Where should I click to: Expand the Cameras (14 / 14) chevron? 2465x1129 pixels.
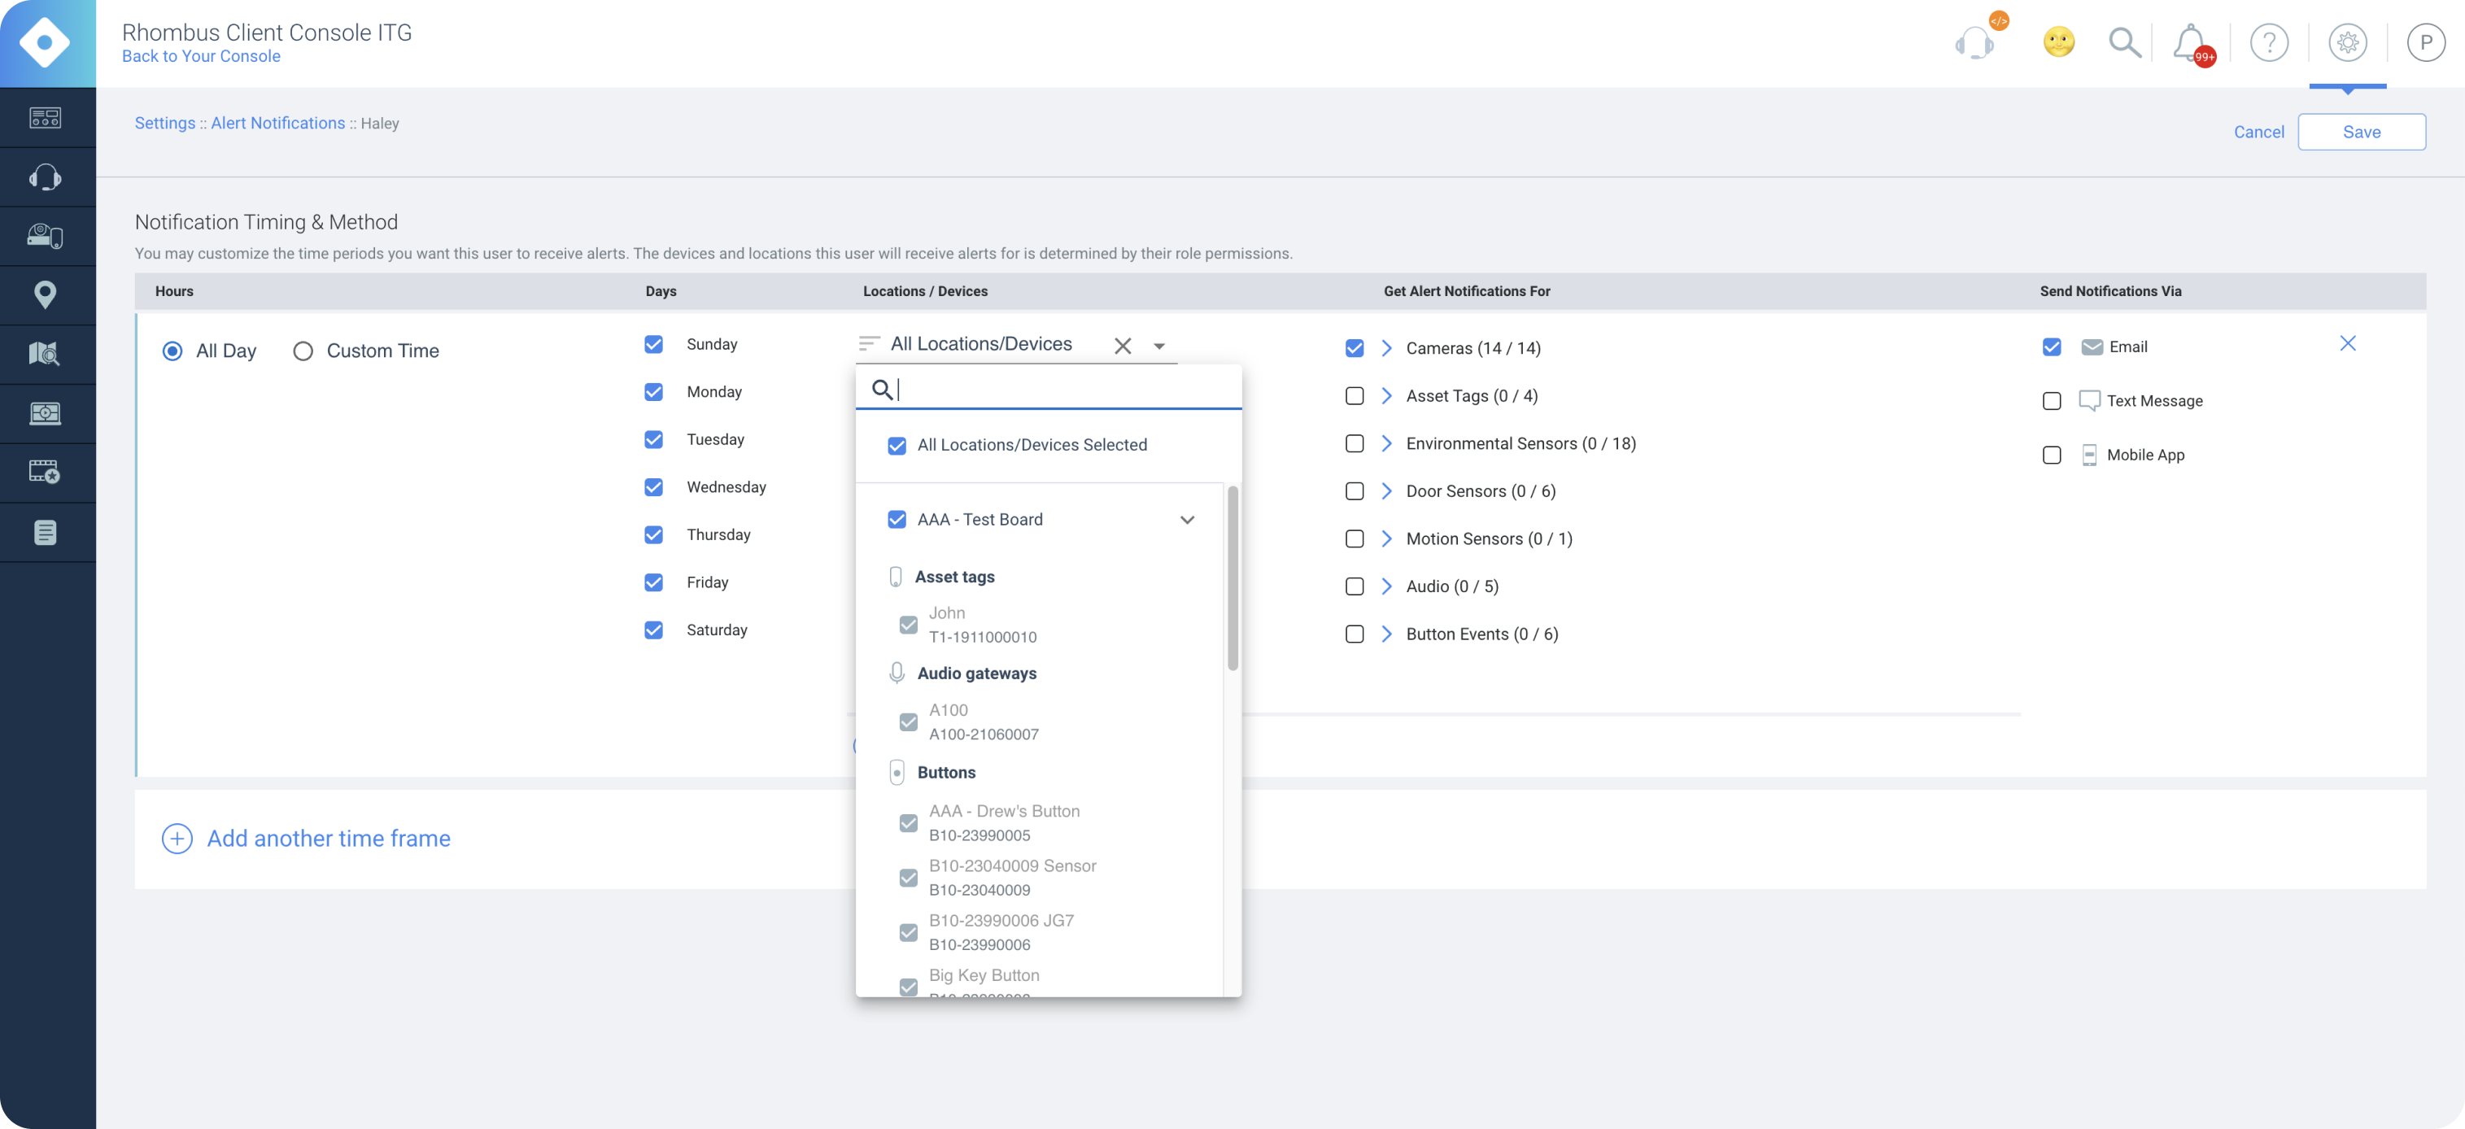pyautogui.click(x=1385, y=348)
